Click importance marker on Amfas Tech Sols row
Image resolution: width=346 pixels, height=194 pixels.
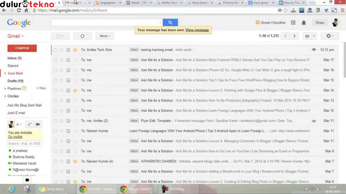point(75,50)
